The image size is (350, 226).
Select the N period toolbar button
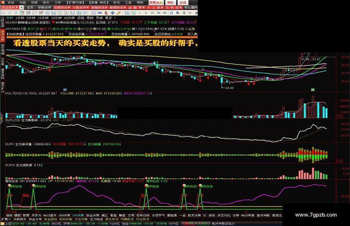(x=190, y=13)
